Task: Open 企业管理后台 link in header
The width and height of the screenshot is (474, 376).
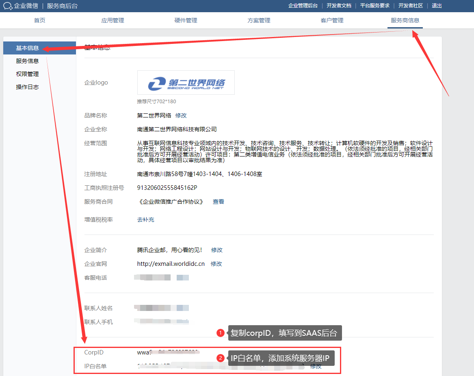Action: 303,6
